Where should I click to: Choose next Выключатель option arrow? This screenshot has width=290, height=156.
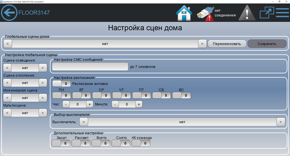pyautogui.click(x=281, y=122)
